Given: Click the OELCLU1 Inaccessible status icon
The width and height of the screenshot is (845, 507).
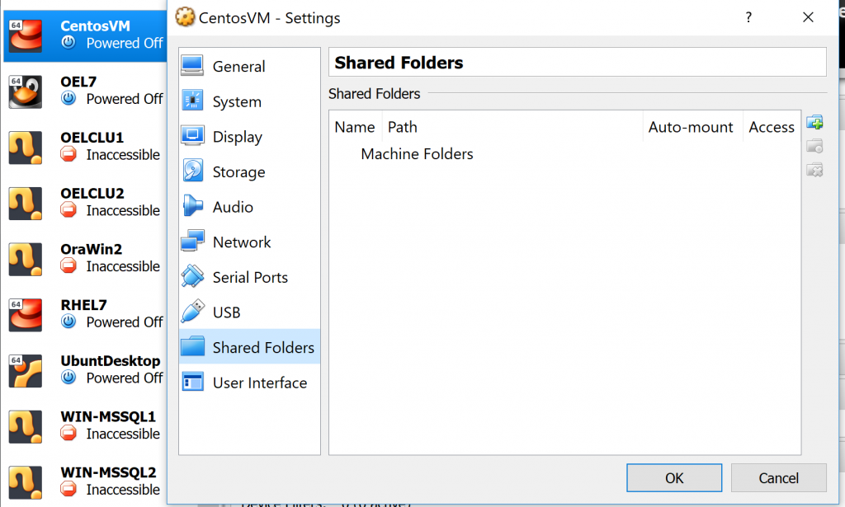Looking at the screenshot, I should pyautogui.click(x=68, y=154).
